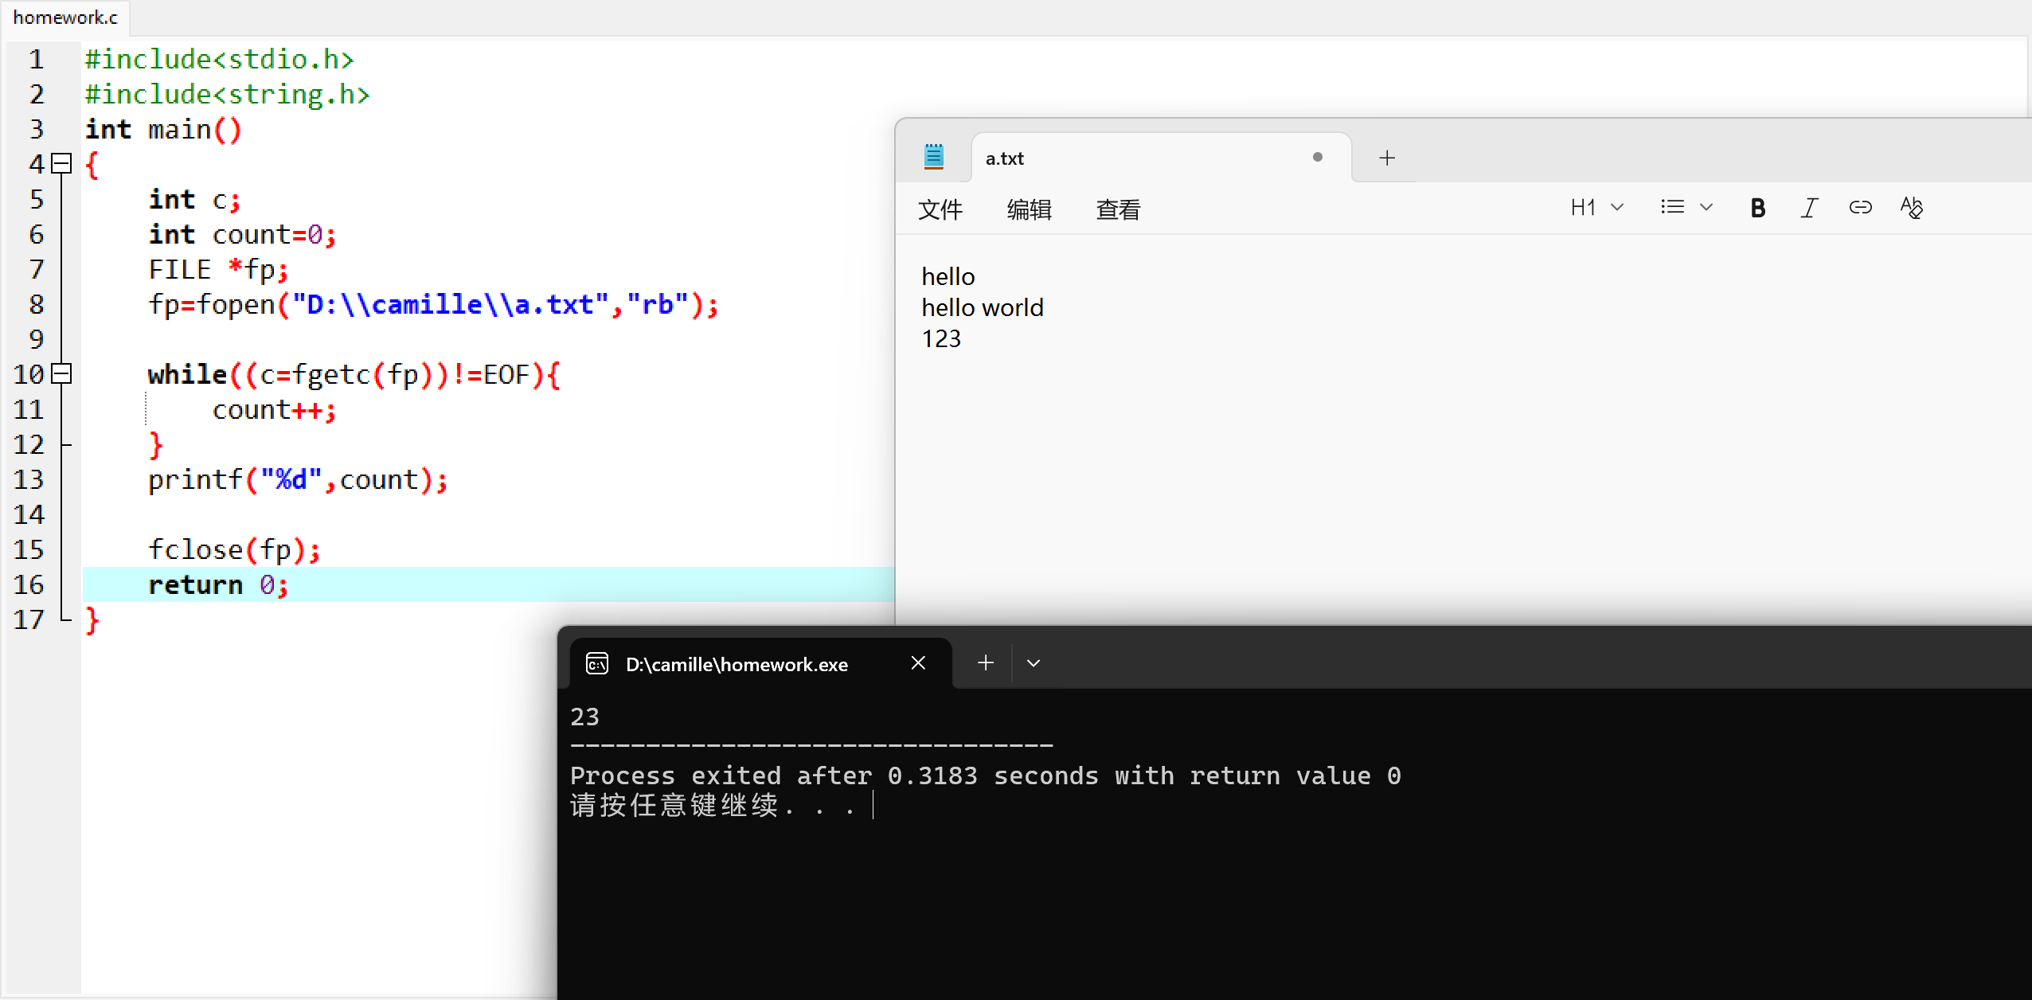Click the terminal icon in homework.exe tab
The width and height of the screenshot is (2032, 1000).
coord(597,663)
